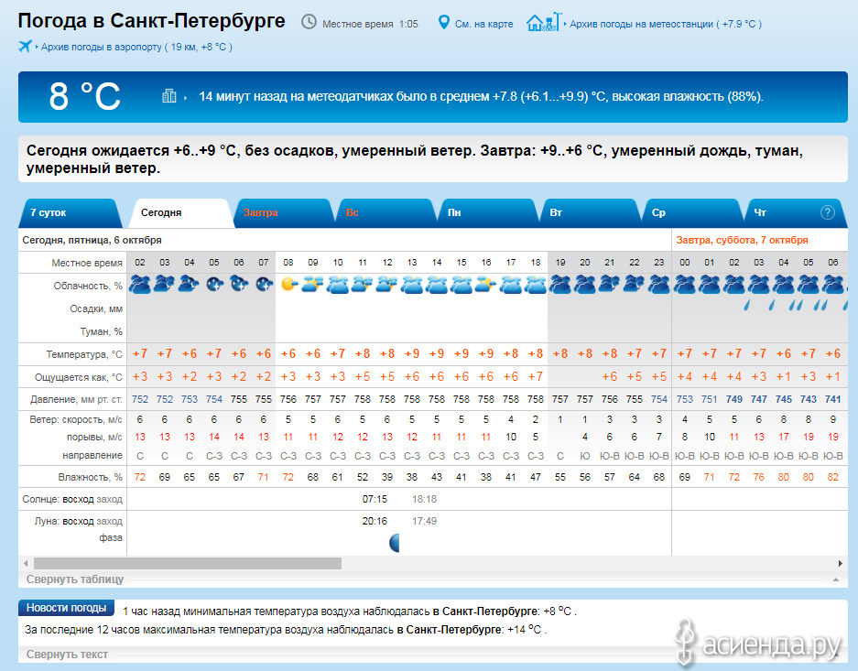The height and width of the screenshot is (671, 858).
Task: Click the scrollbar left arrow
Action: click(x=26, y=563)
